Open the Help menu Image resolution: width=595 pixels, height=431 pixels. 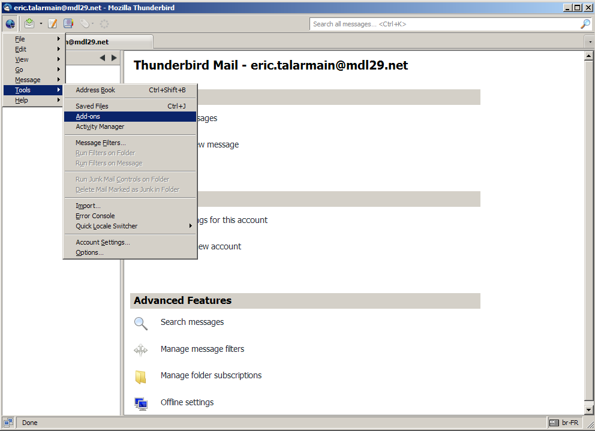click(x=34, y=100)
